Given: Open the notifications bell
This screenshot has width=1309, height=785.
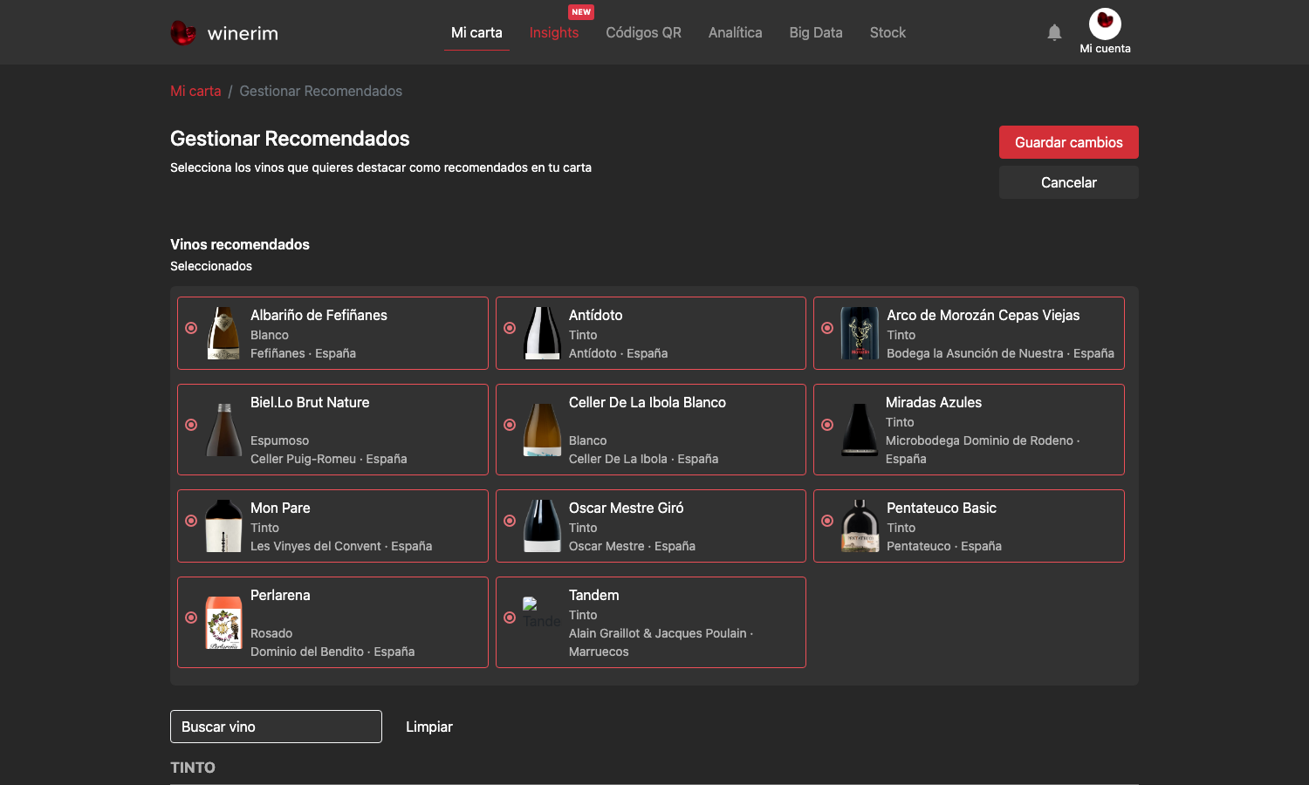Looking at the screenshot, I should pyautogui.click(x=1054, y=32).
